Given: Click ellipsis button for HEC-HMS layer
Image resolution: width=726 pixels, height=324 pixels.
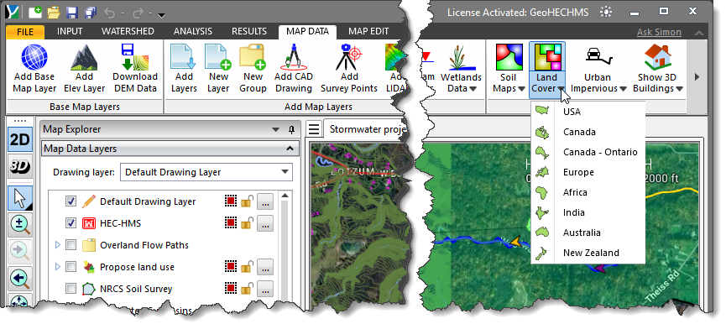Looking at the screenshot, I should 265,223.
